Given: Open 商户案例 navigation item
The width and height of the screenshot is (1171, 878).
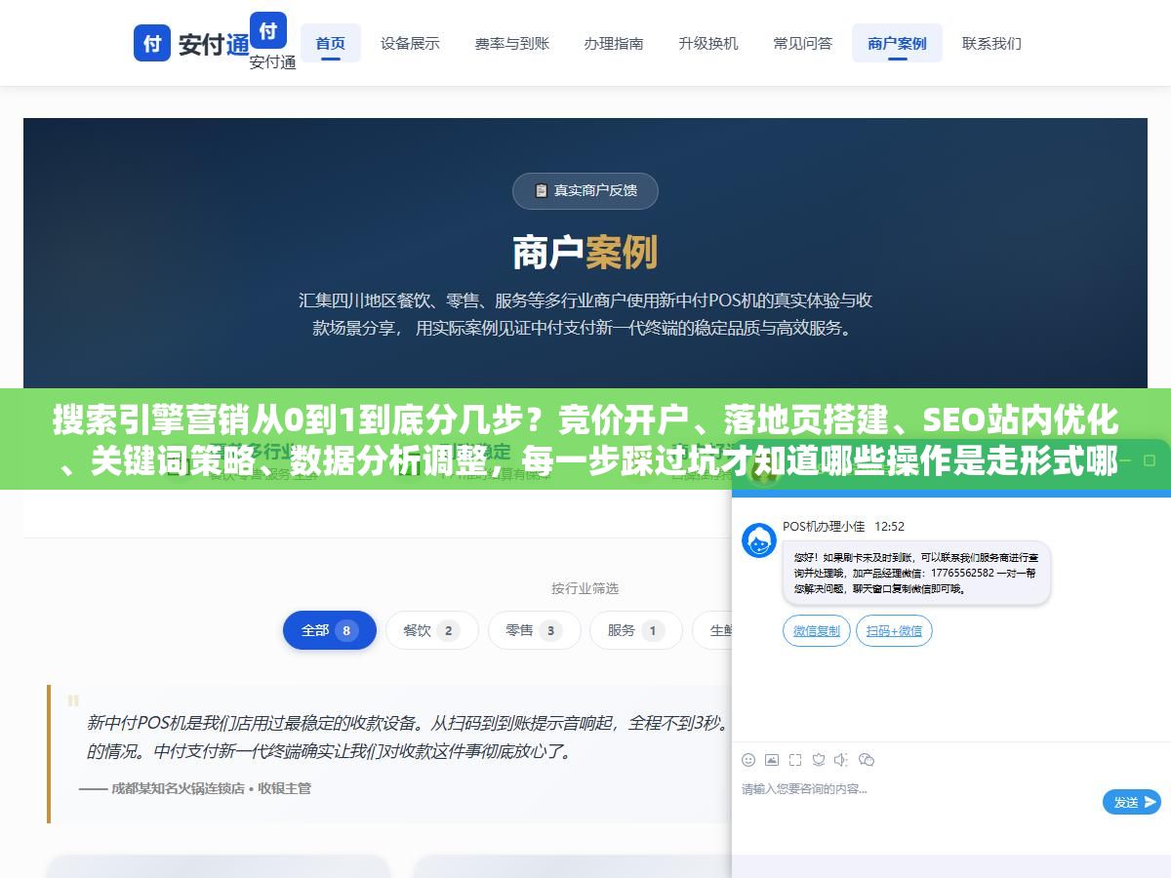Looking at the screenshot, I should [x=897, y=43].
